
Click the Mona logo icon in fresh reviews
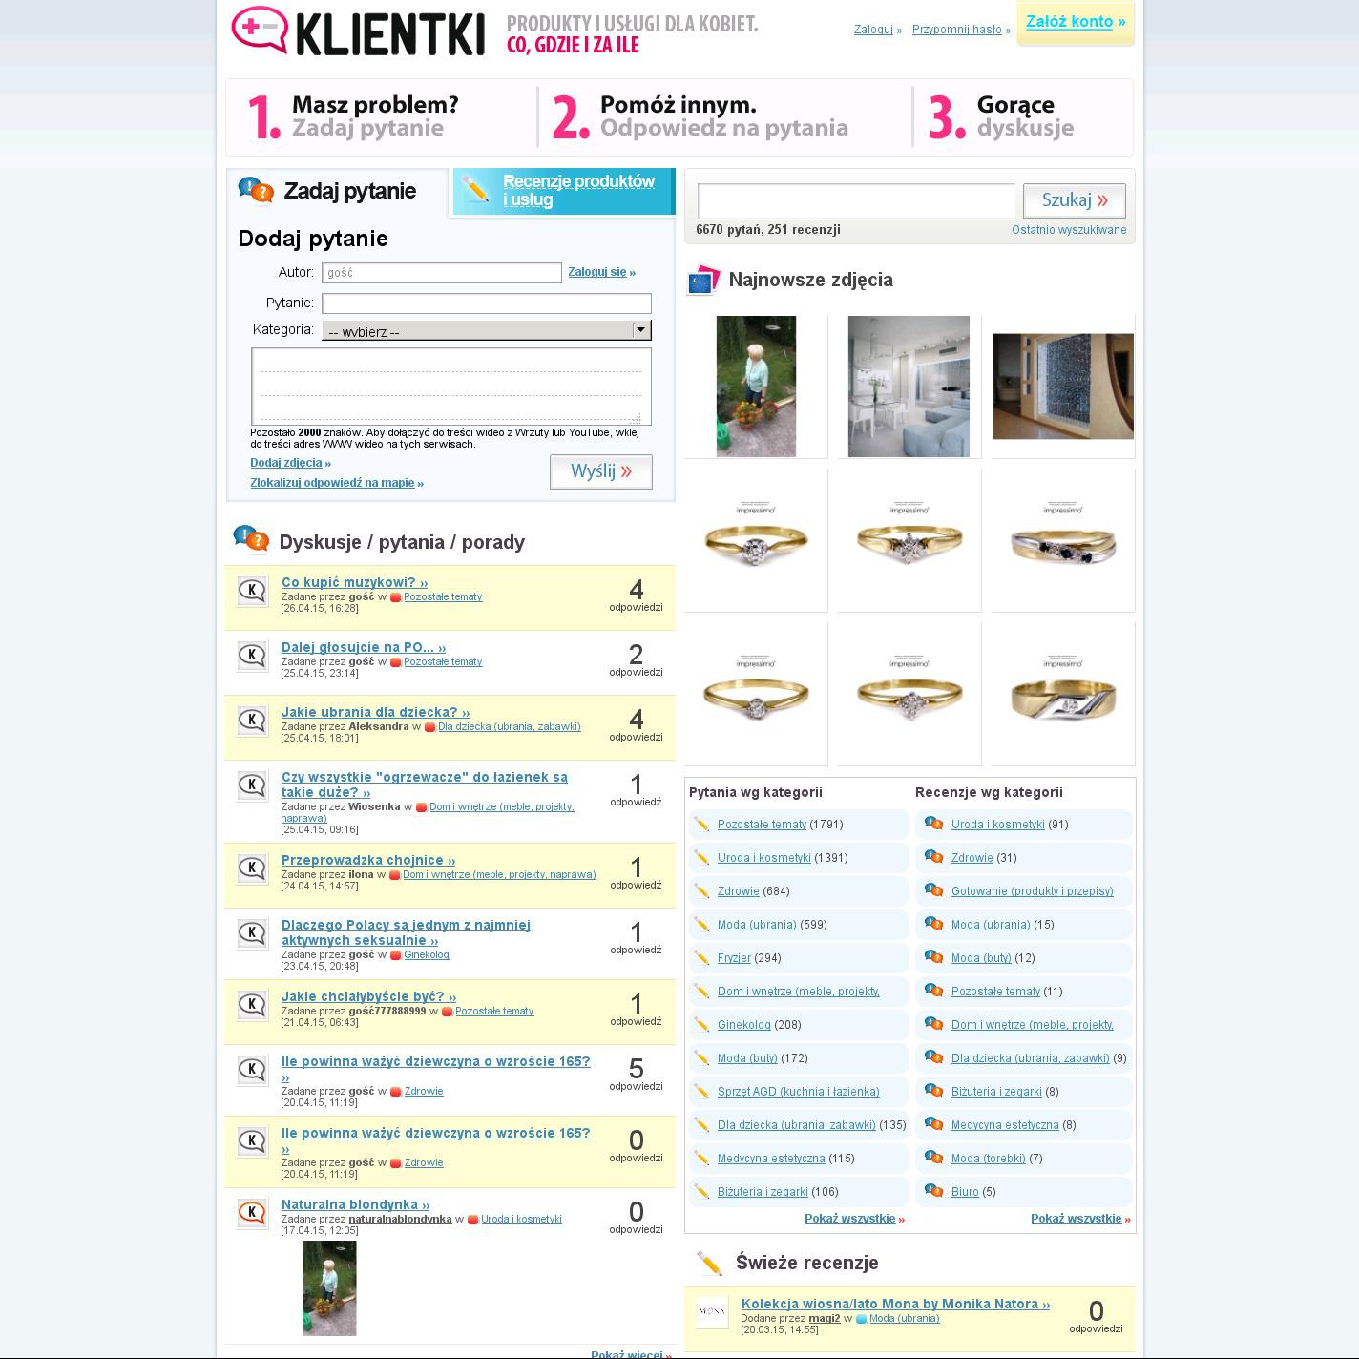[x=712, y=1312]
